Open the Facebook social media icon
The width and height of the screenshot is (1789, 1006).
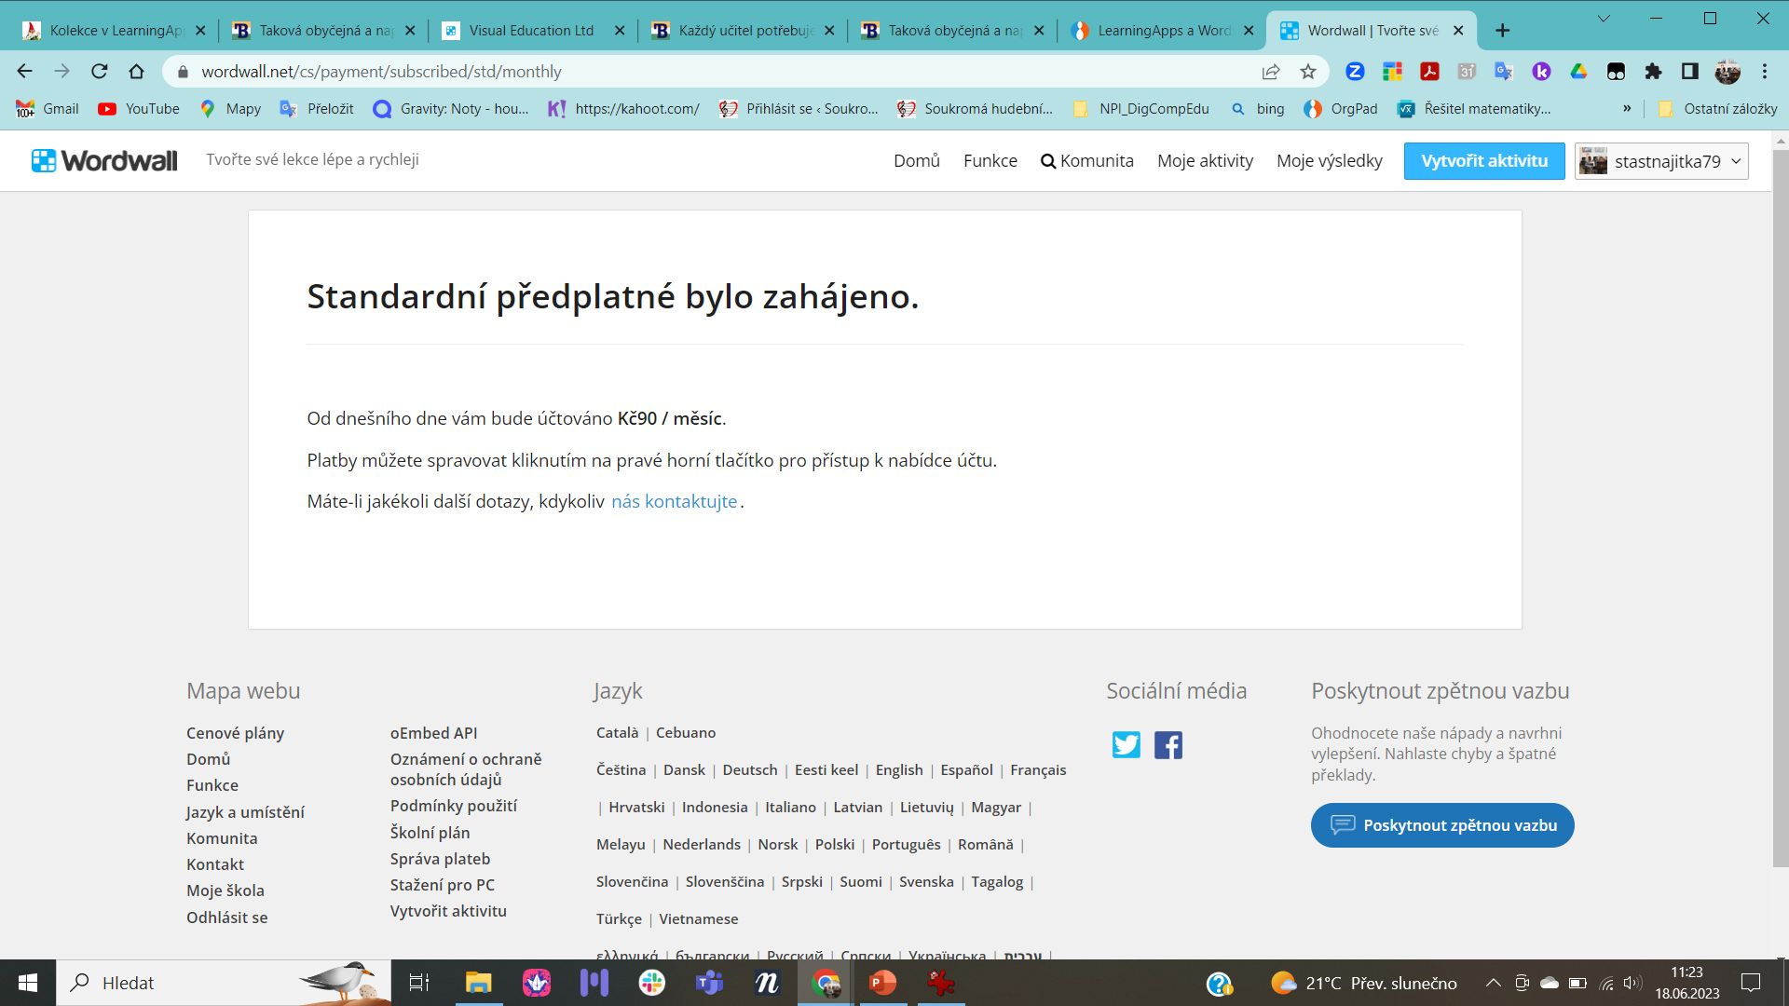pos(1169,744)
